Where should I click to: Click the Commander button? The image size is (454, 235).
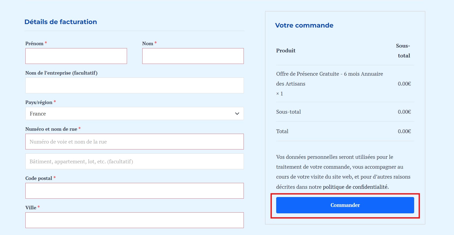tap(345, 205)
